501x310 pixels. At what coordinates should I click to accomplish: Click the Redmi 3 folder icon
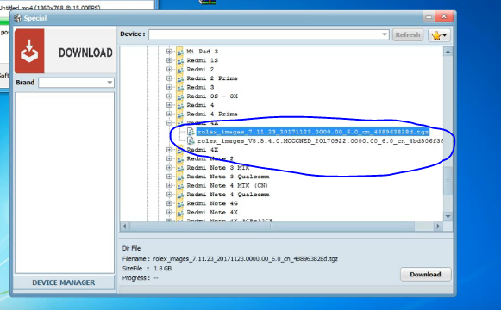click(x=180, y=87)
